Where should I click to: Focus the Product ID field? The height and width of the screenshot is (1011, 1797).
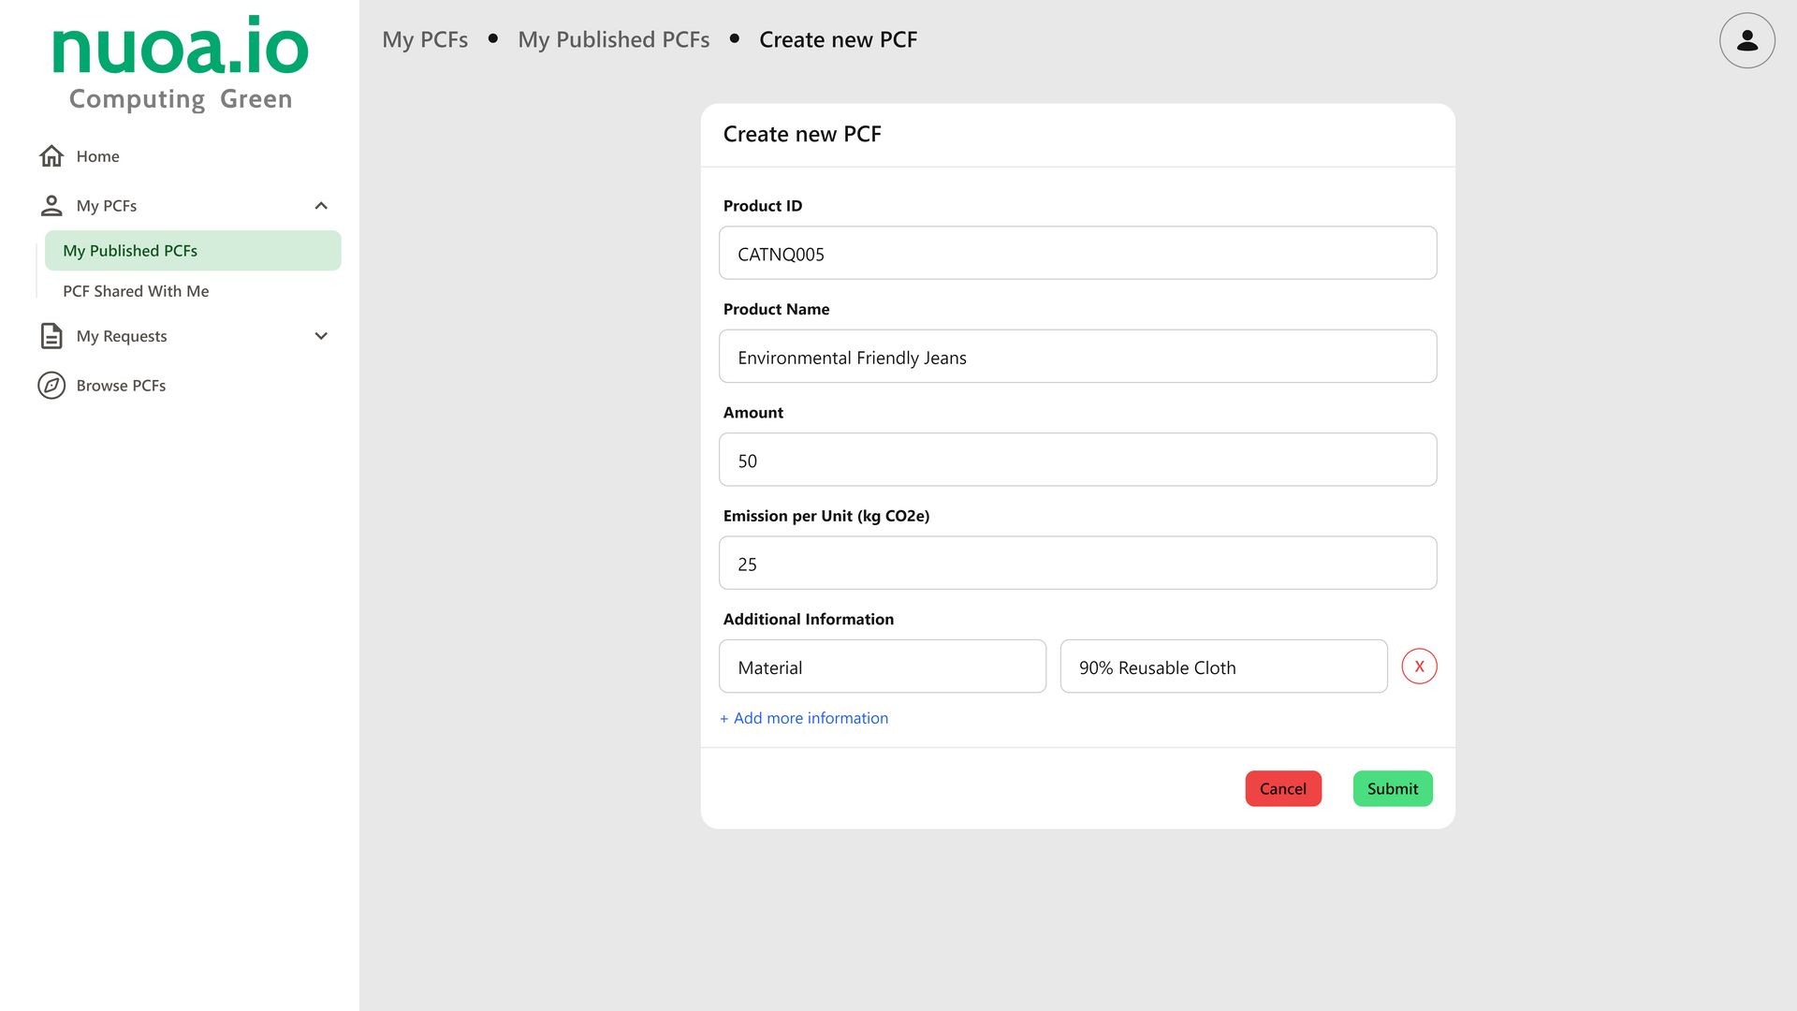click(1077, 254)
